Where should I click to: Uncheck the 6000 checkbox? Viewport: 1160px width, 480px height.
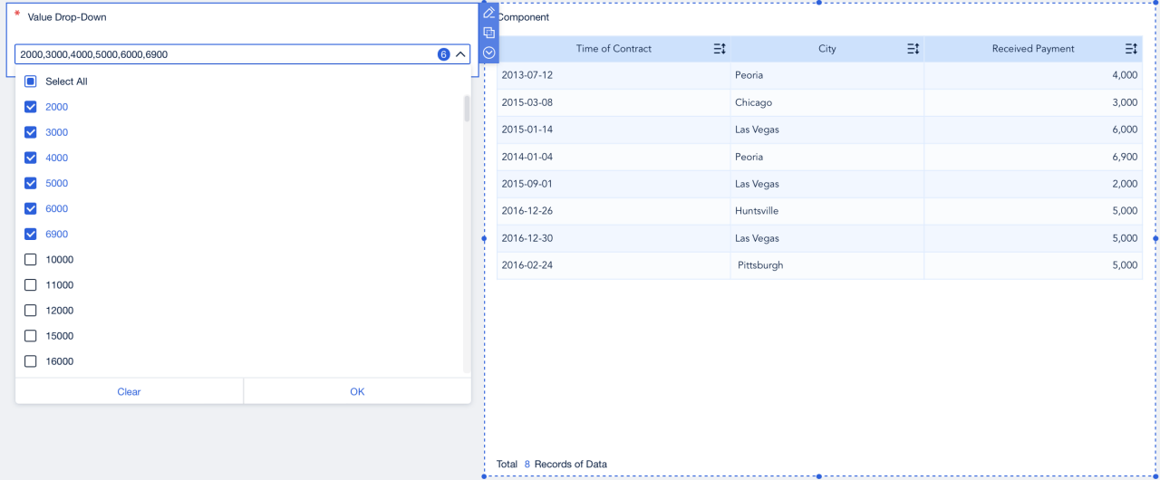tap(31, 208)
